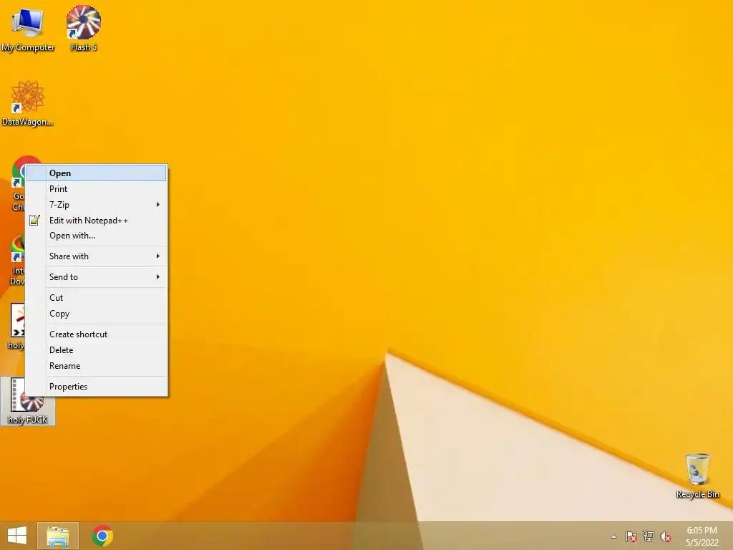Select the selected holy FUCK file icon
Screen dimensions: 733x550
(x=28, y=401)
